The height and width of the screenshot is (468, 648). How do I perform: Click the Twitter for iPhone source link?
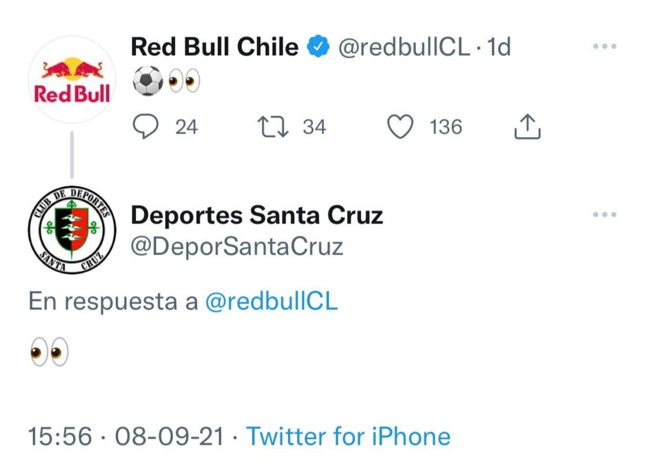tap(348, 436)
